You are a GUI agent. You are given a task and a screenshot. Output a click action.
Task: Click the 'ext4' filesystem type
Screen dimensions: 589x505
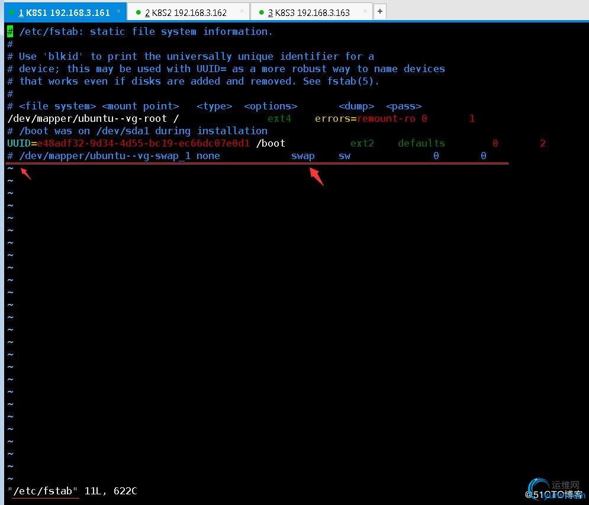pyautogui.click(x=279, y=118)
